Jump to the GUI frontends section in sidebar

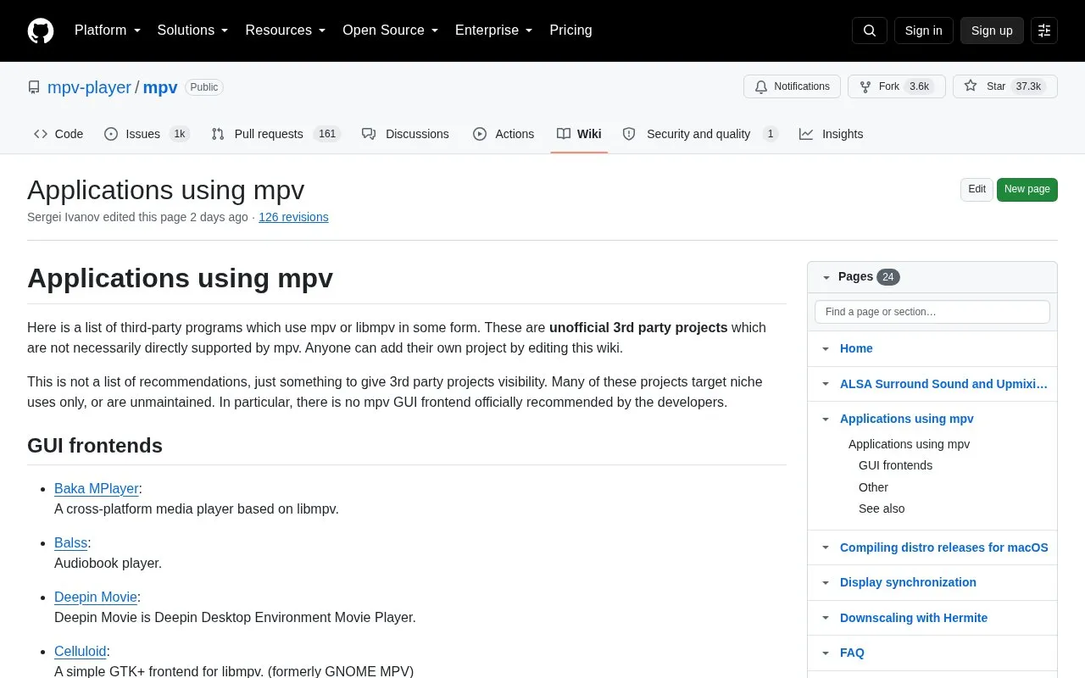[x=895, y=465]
